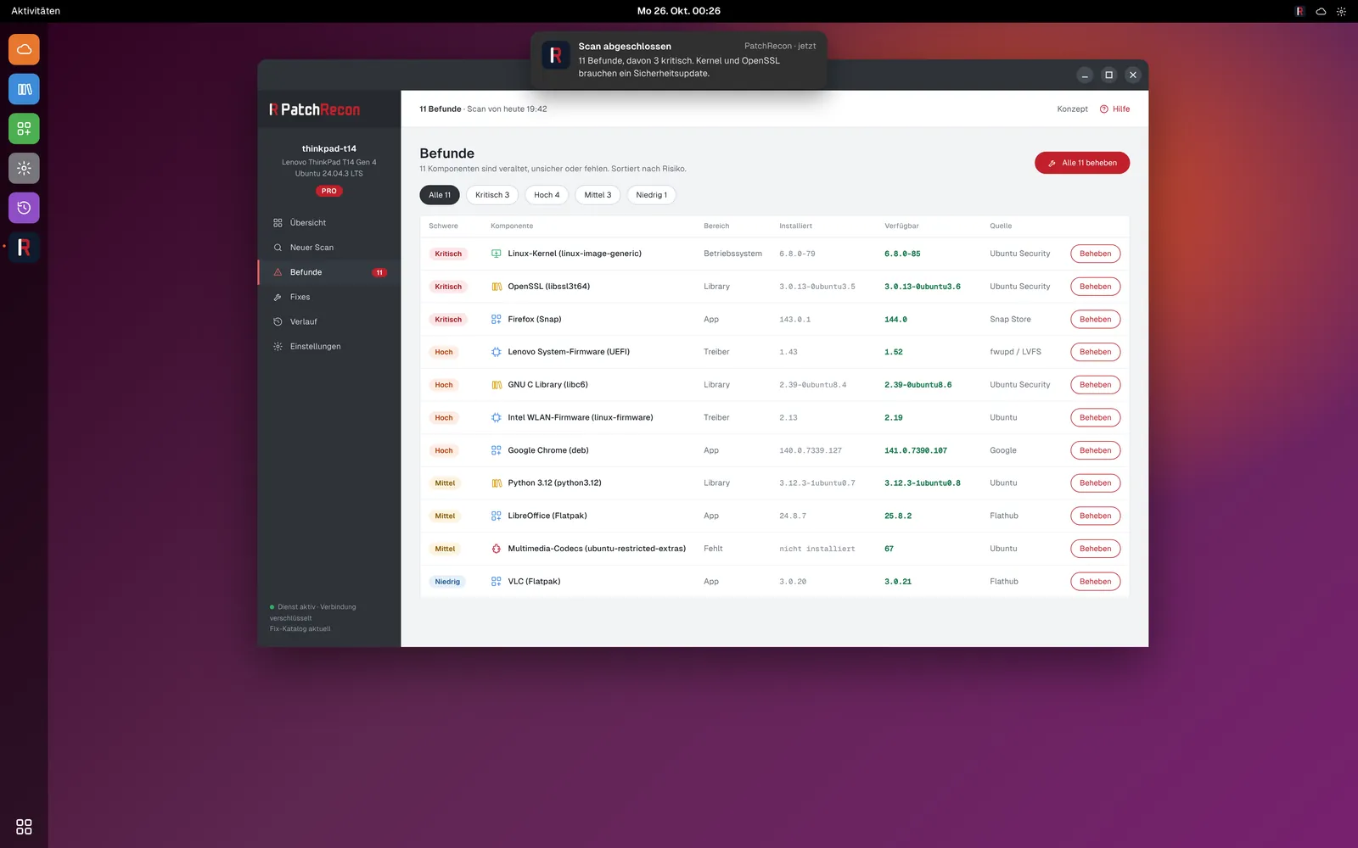Open the purple backup history dock icon
This screenshot has width=1358, height=848.
24,208
